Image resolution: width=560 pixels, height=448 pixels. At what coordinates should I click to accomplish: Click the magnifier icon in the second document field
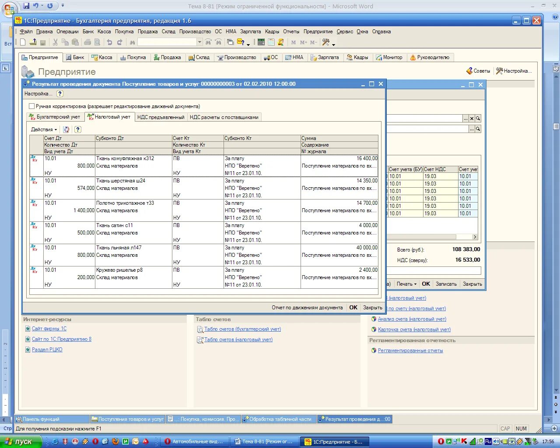478,129
